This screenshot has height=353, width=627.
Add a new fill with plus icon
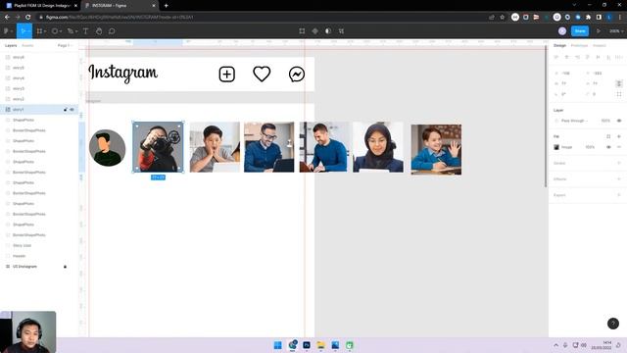point(619,136)
